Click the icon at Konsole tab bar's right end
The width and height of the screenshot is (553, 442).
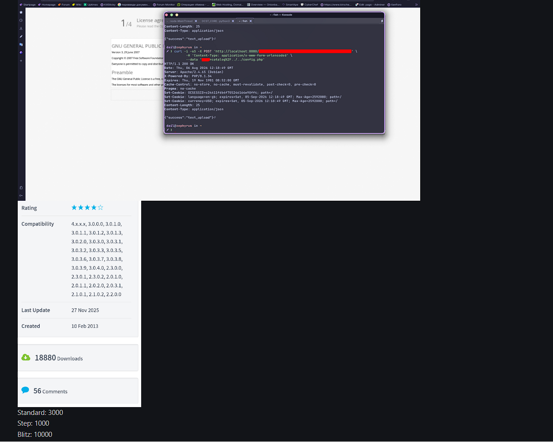tap(382, 21)
